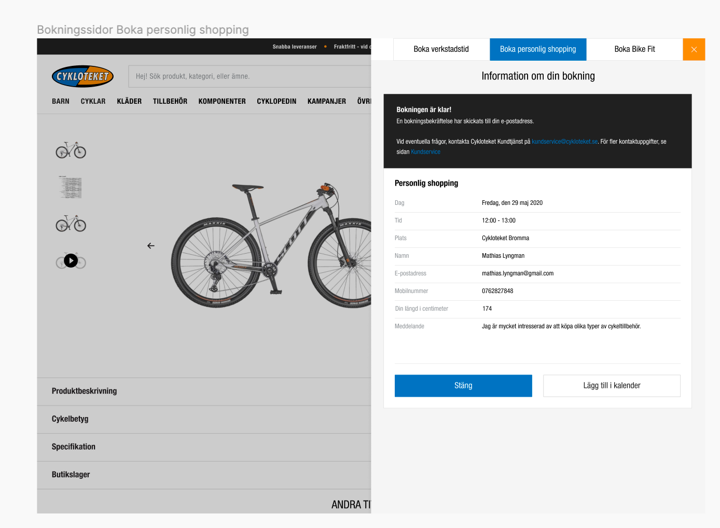Click the date Fredag, den 29 maj 2020

coord(512,203)
